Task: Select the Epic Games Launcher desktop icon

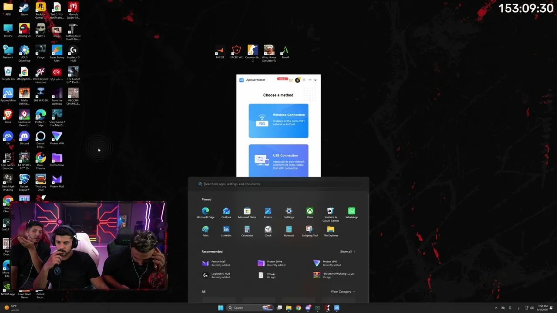Action: 8,160
